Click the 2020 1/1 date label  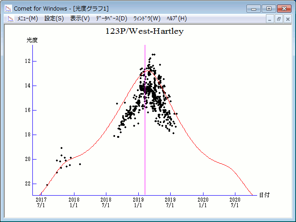click(x=203, y=203)
